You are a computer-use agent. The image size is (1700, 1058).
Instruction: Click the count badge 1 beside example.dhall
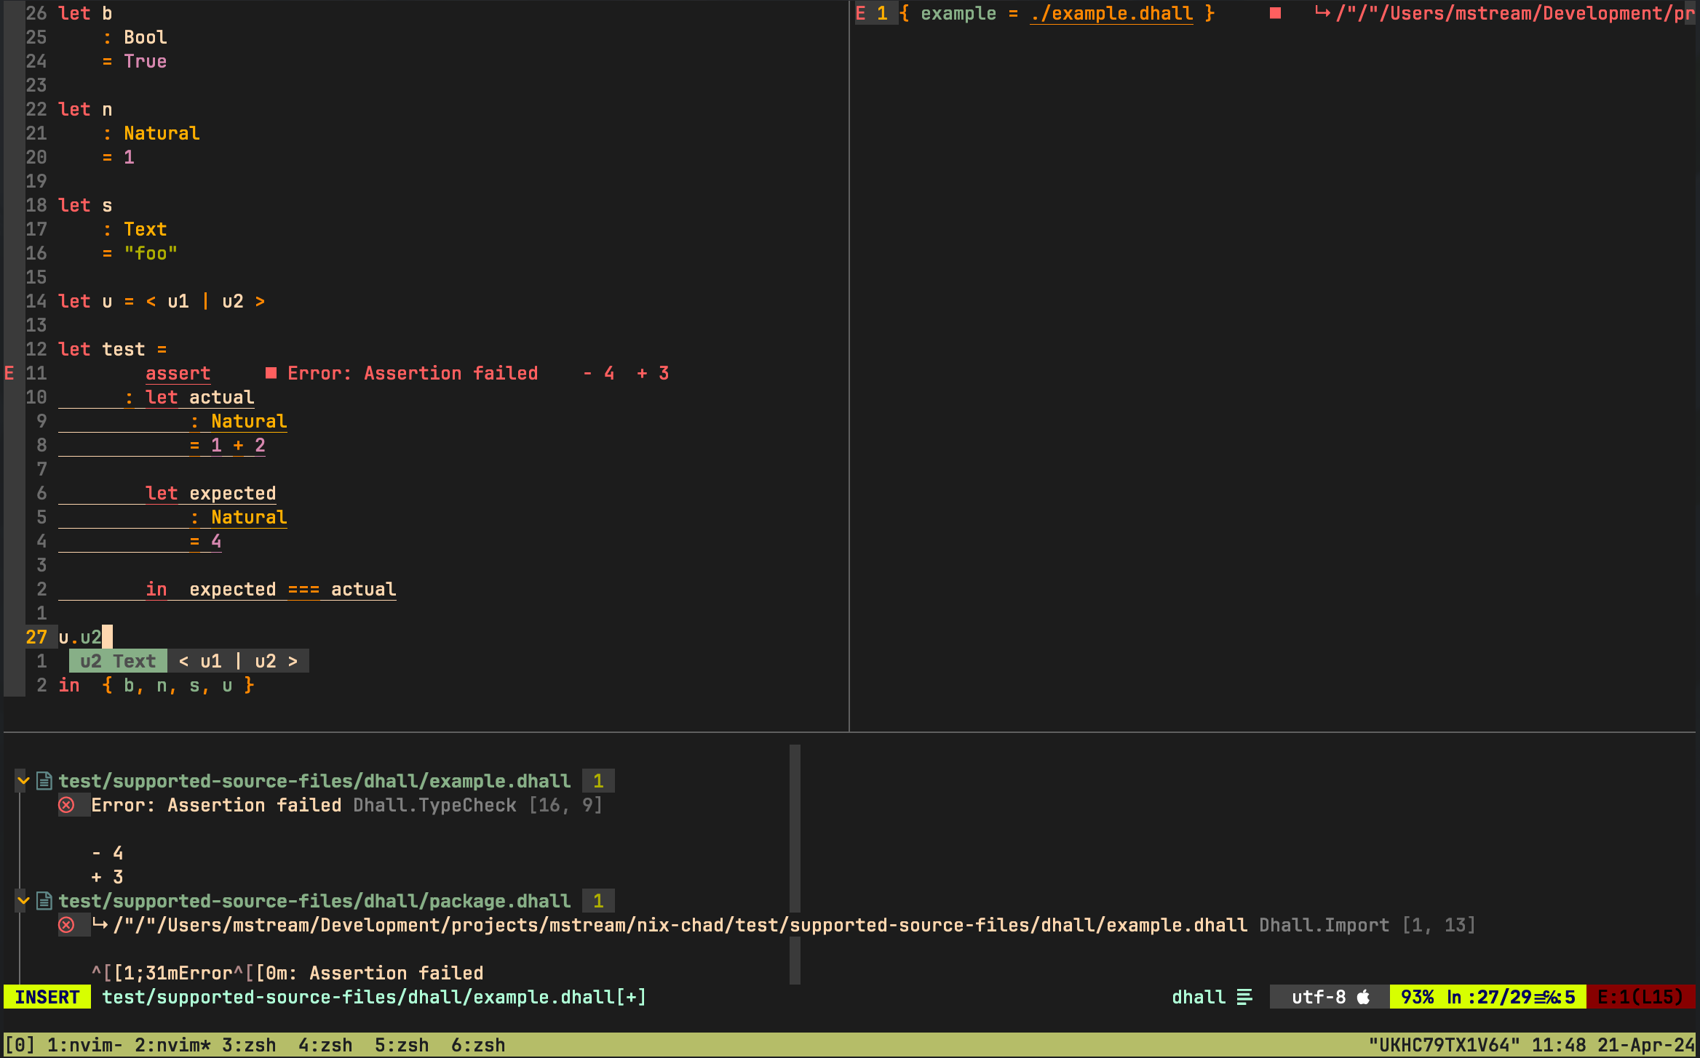598,781
